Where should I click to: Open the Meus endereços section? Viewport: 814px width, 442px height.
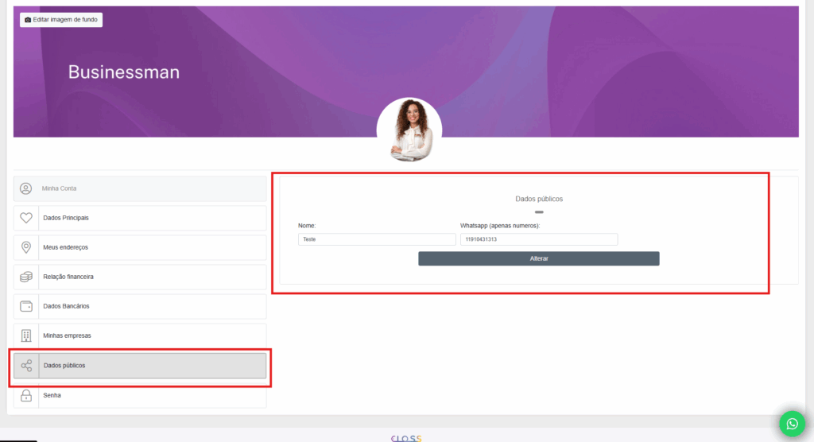click(140, 247)
